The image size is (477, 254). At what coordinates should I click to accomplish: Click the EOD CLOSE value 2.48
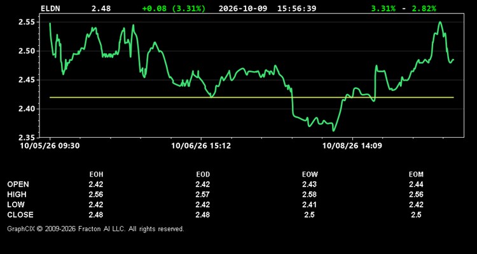pos(203,215)
